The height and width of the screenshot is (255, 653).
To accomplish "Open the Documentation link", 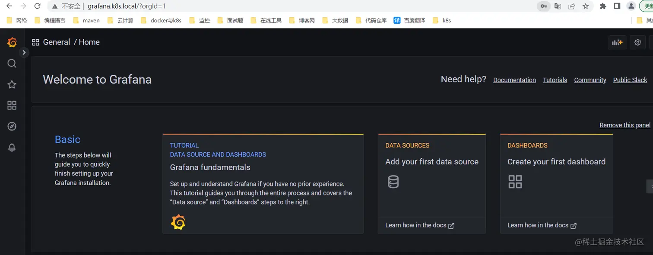I will [x=514, y=80].
